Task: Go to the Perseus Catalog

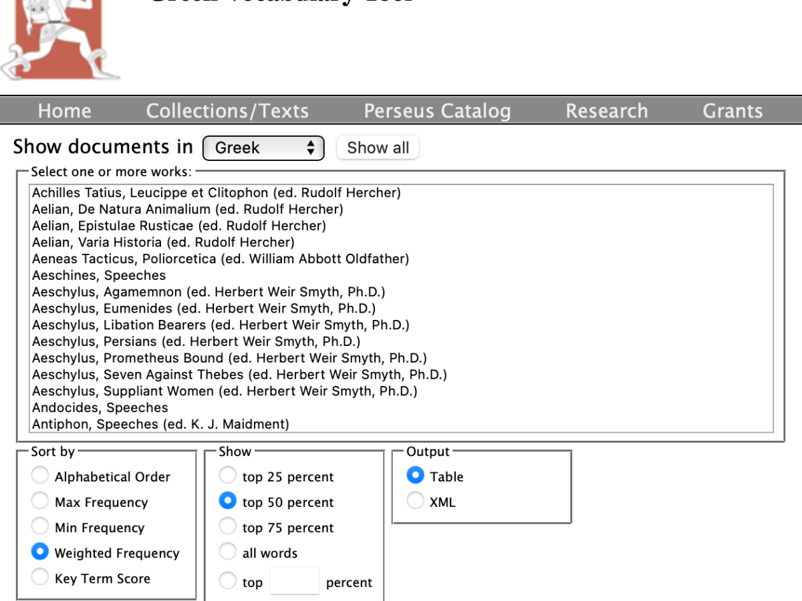Action: 437,110
